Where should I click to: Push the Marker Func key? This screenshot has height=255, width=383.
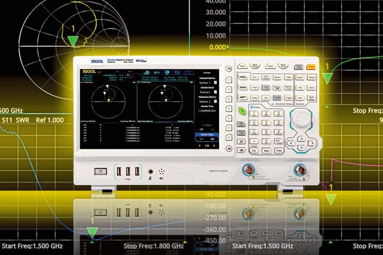pyautogui.click(x=289, y=88)
